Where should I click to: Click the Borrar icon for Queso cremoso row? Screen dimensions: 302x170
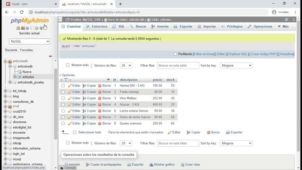pos(100,123)
